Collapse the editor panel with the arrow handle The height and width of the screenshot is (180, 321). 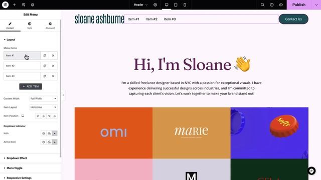[63, 95]
